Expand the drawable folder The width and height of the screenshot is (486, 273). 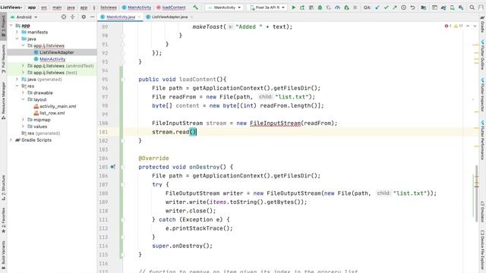pyautogui.click(x=23, y=93)
